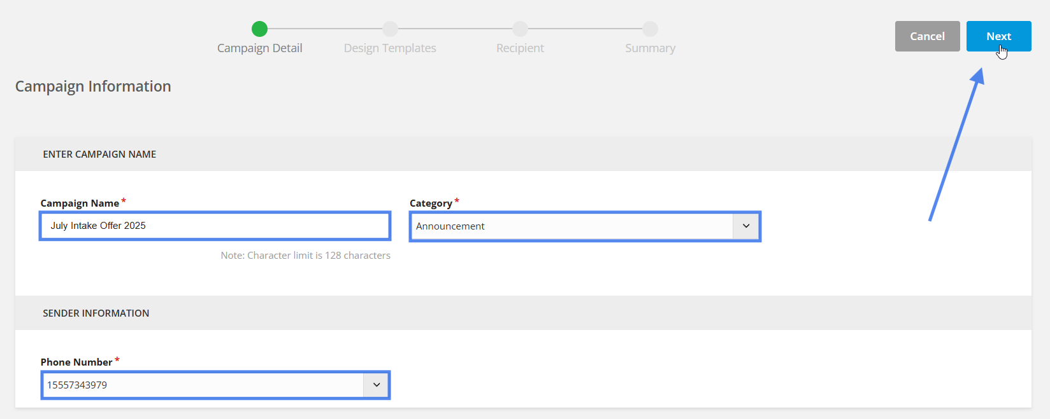Screen dimensions: 1050x419
Task: Select the Design Templates step circle
Action: click(x=390, y=29)
